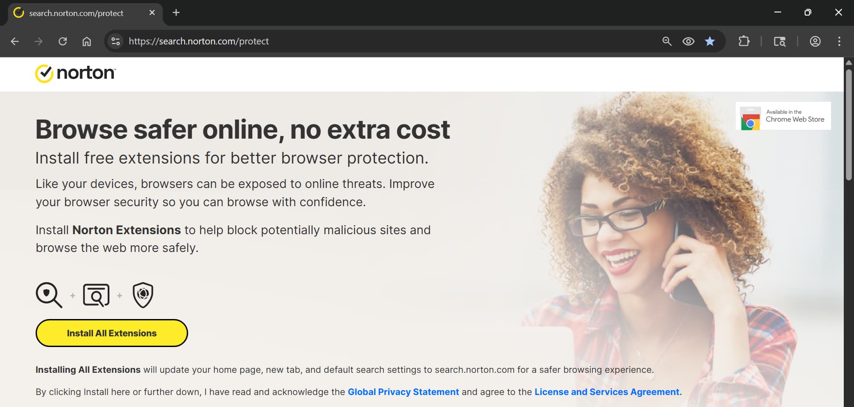Viewport: 854px width, 407px height.
Task: Open the Global Privacy Statement link
Action: [403, 392]
